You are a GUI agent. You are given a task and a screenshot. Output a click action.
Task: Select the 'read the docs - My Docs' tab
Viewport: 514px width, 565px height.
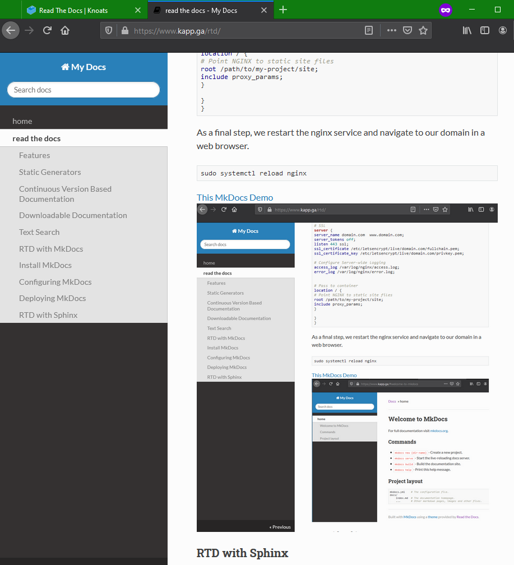tap(211, 10)
